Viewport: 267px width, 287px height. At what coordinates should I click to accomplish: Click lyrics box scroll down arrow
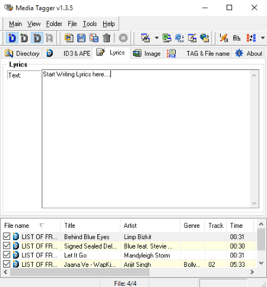pyautogui.click(x=254, y=203)
